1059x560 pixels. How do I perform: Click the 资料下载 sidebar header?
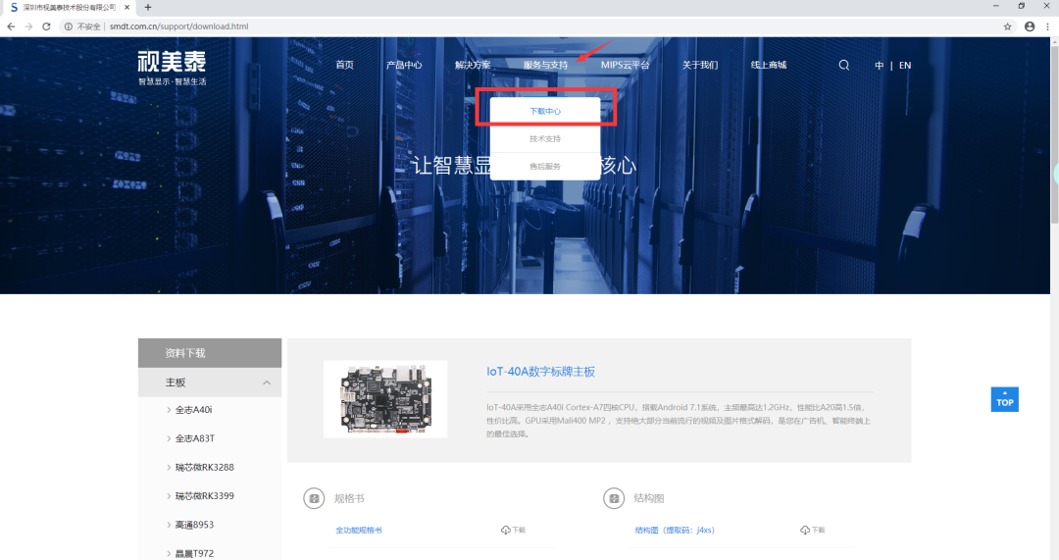(210, 353)
